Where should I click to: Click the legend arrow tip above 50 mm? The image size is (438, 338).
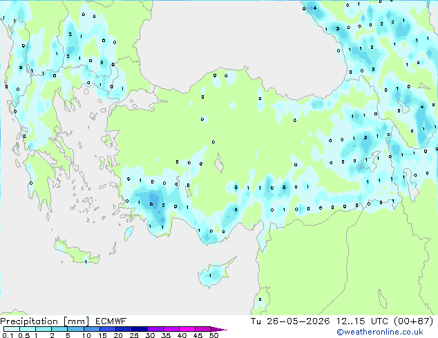point(219,329)
